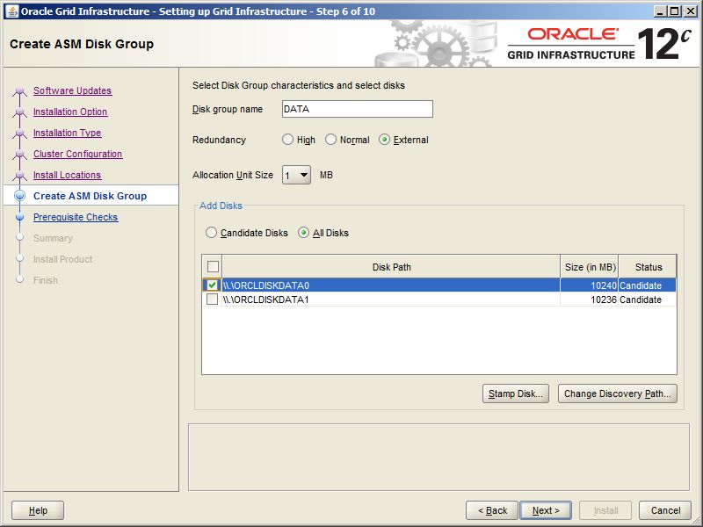Open the Installation Option step
The image size is (703, 527).
70,112
